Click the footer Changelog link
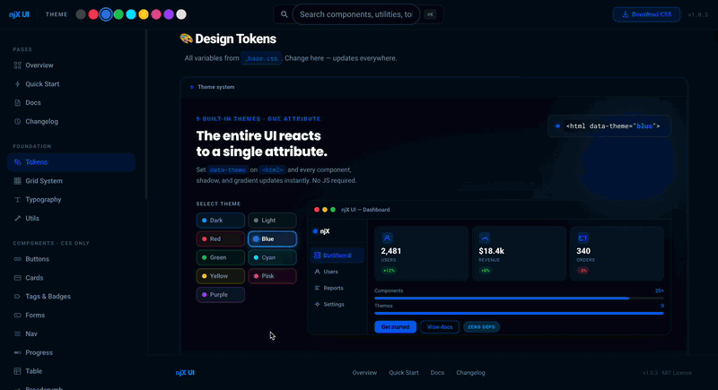 (x=470, y=373)
